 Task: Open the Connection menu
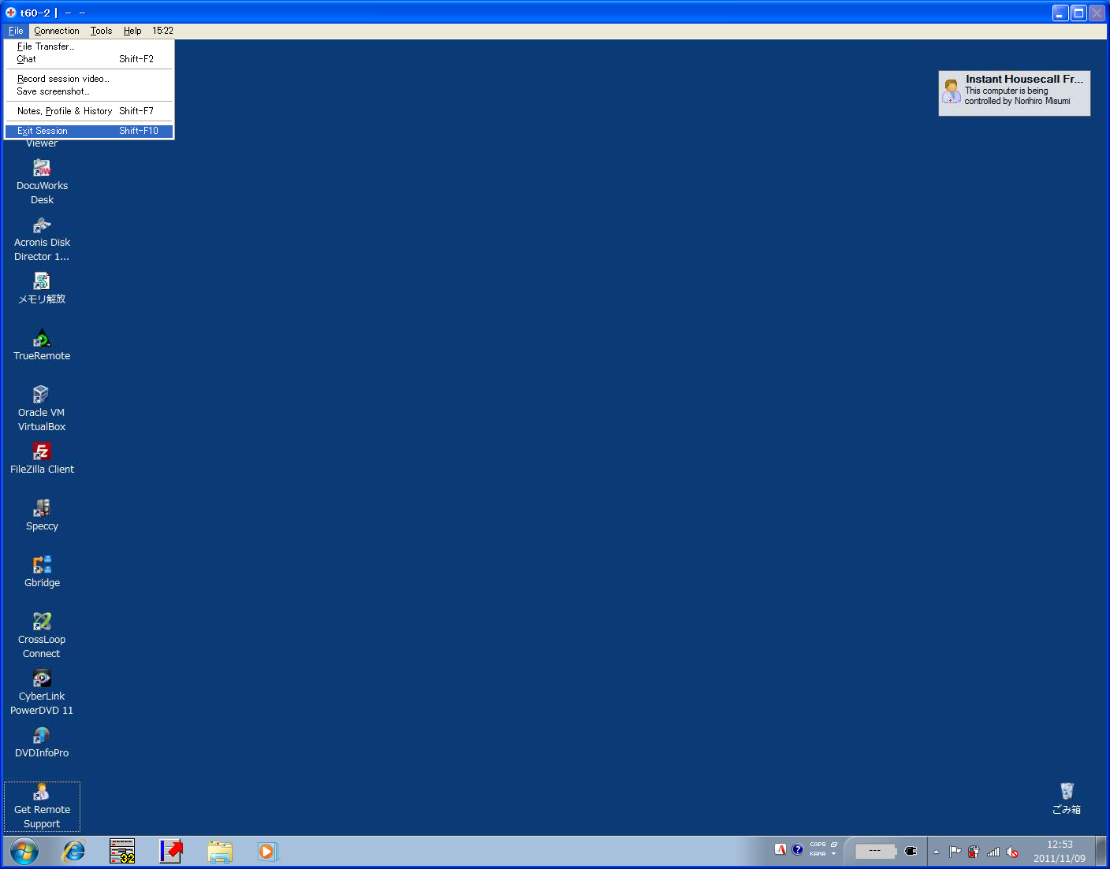click(x=57, y=31)
